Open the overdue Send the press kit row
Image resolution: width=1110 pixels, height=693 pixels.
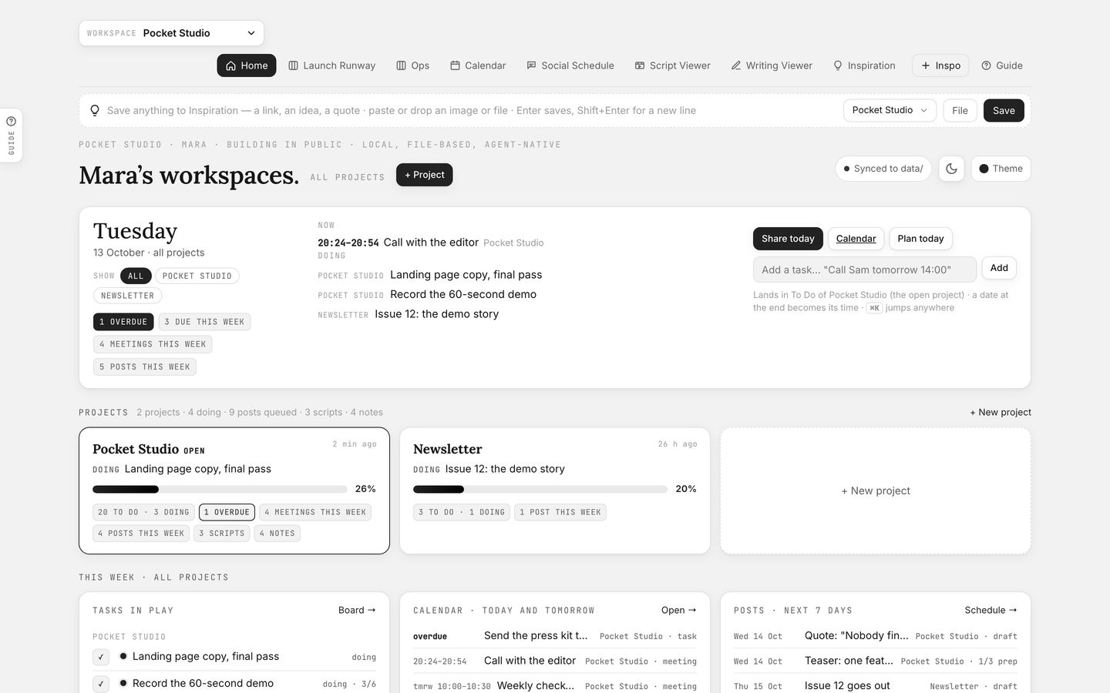click(555, 636)
